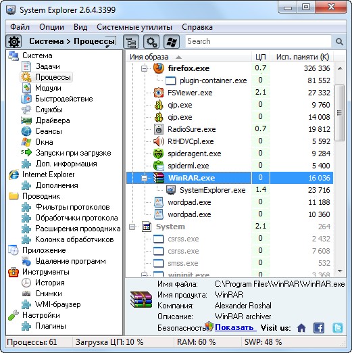The width and height of the screenshot is (352, 353).
Task: Click the FSViewer.exe eye icon
Action: [x=159, y=93]
